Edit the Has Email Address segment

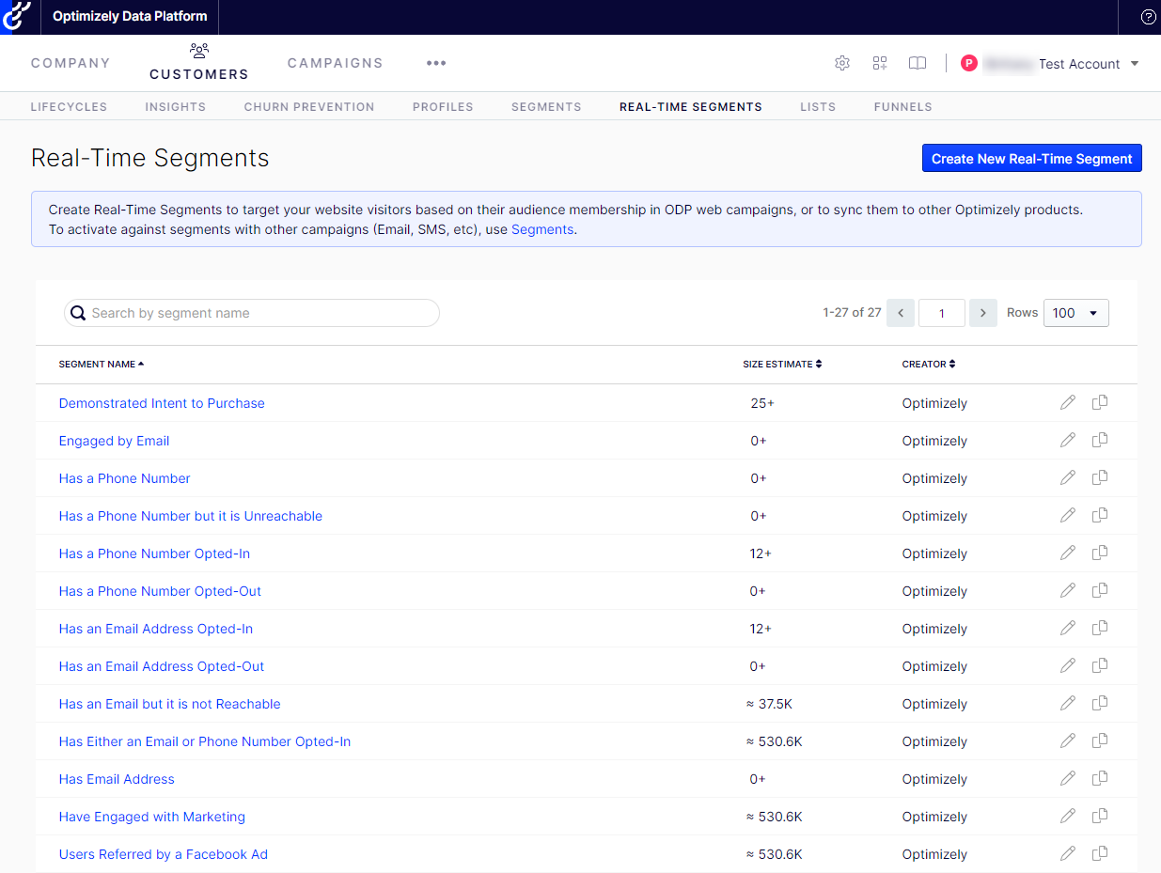pyautogui.click(x=1067, y=779)
